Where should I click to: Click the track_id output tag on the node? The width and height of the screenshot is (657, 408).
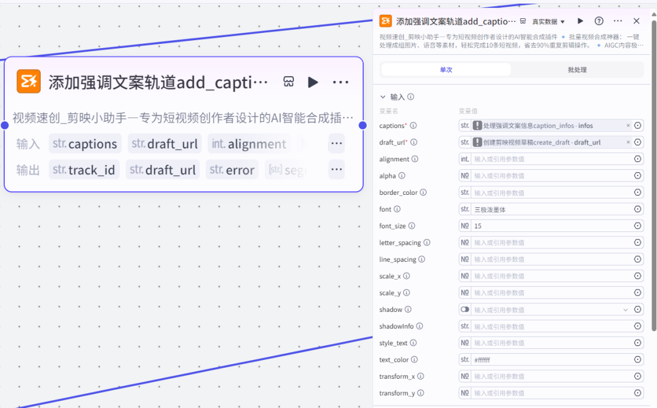point(84,169)
